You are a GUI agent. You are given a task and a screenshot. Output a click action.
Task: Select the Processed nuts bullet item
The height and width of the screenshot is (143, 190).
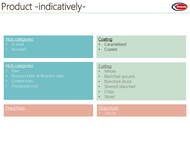[25, 86]
